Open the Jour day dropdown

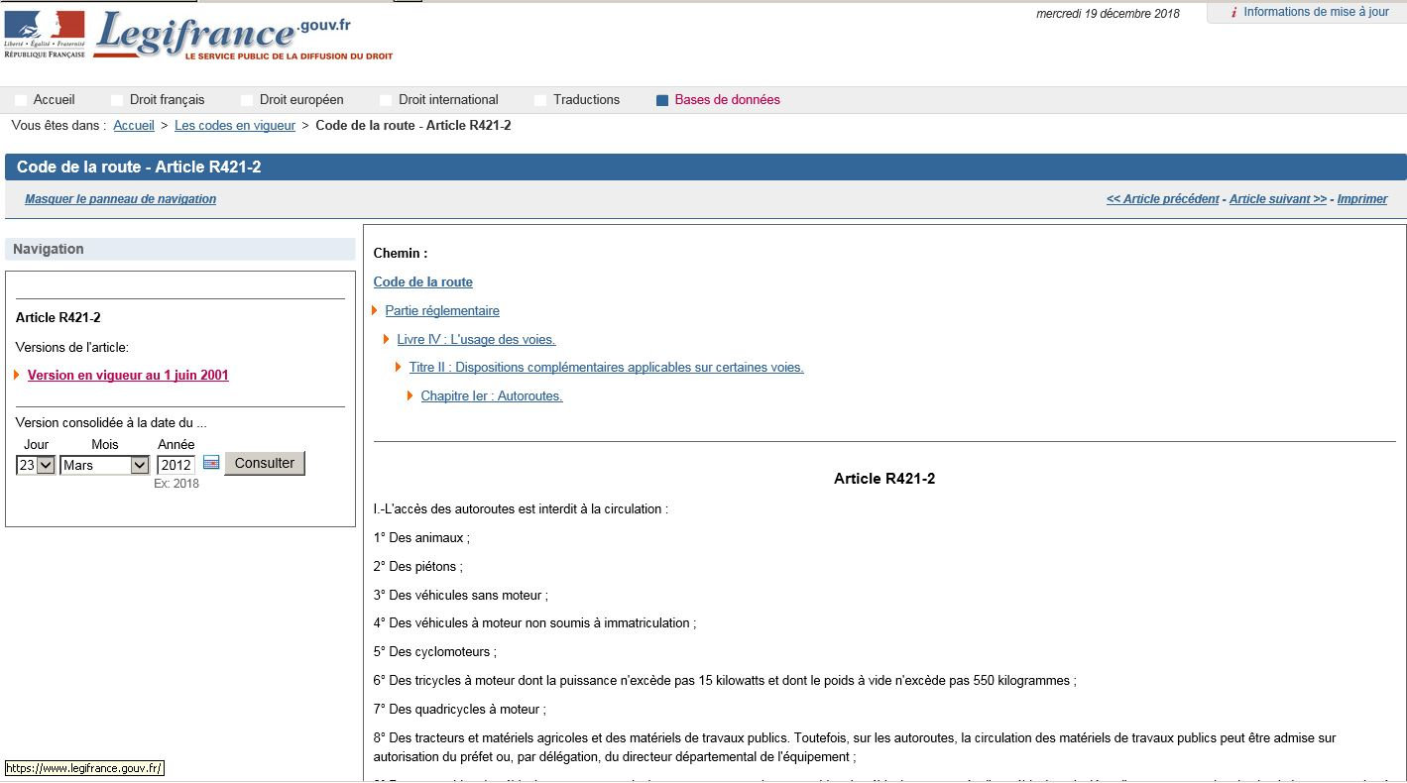(x=36, y=465)
